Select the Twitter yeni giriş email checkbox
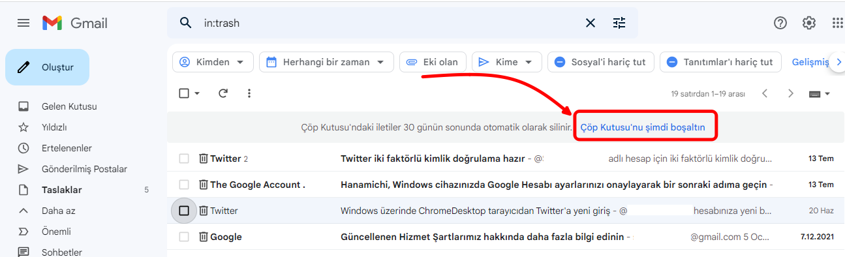 pyautogui.click(x=184, y=211)
